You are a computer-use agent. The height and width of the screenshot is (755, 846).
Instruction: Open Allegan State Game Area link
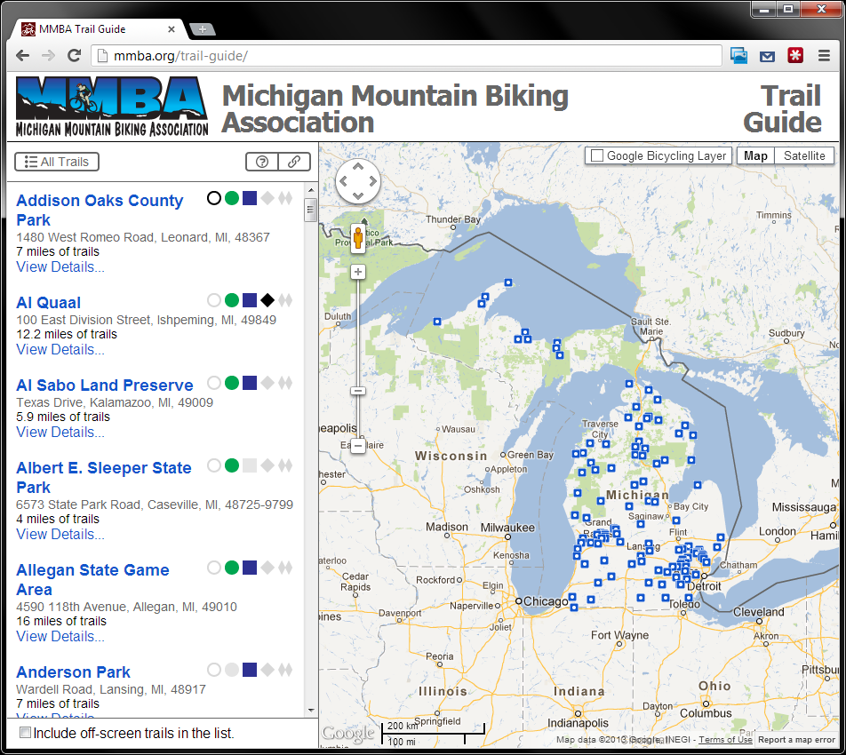point(92,579)
